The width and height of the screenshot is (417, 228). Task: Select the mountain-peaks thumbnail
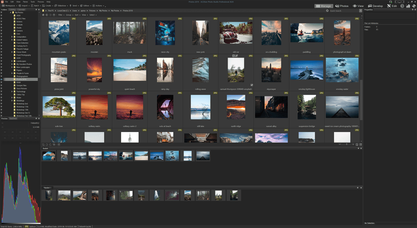point(59,33)
